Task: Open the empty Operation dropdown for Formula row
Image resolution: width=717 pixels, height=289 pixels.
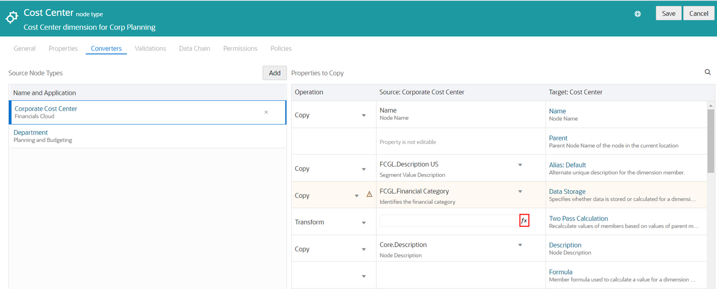Action: click(363, 276)
